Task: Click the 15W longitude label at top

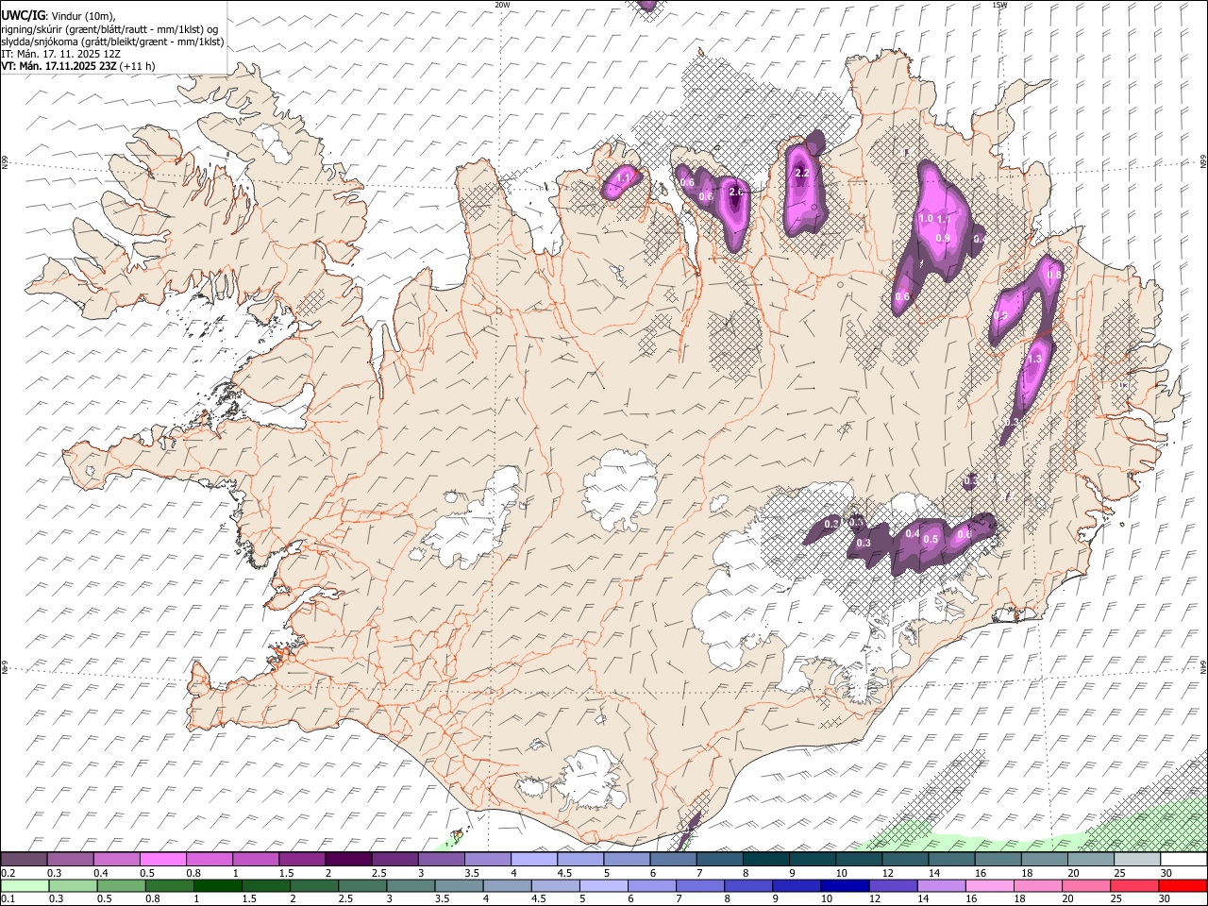Action: tap(999, 5)
